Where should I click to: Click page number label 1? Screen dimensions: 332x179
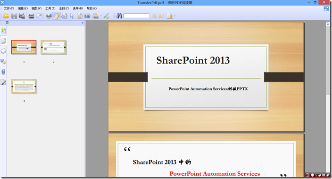[24, 62]
